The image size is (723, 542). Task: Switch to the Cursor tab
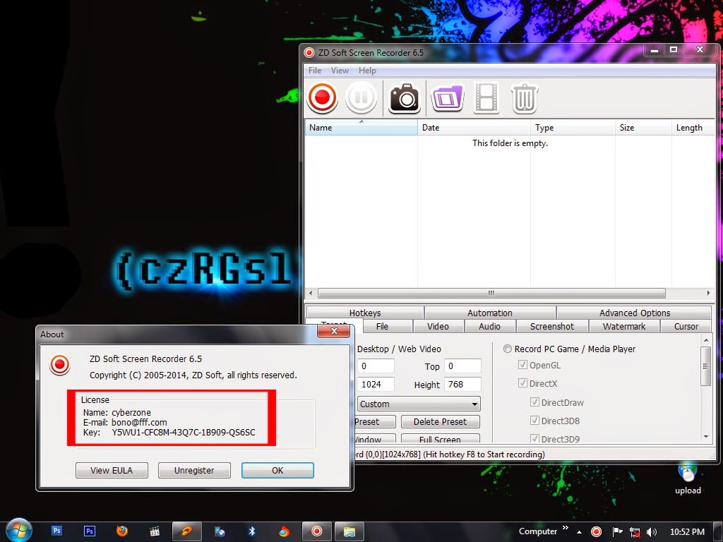(x=686, y=326)
